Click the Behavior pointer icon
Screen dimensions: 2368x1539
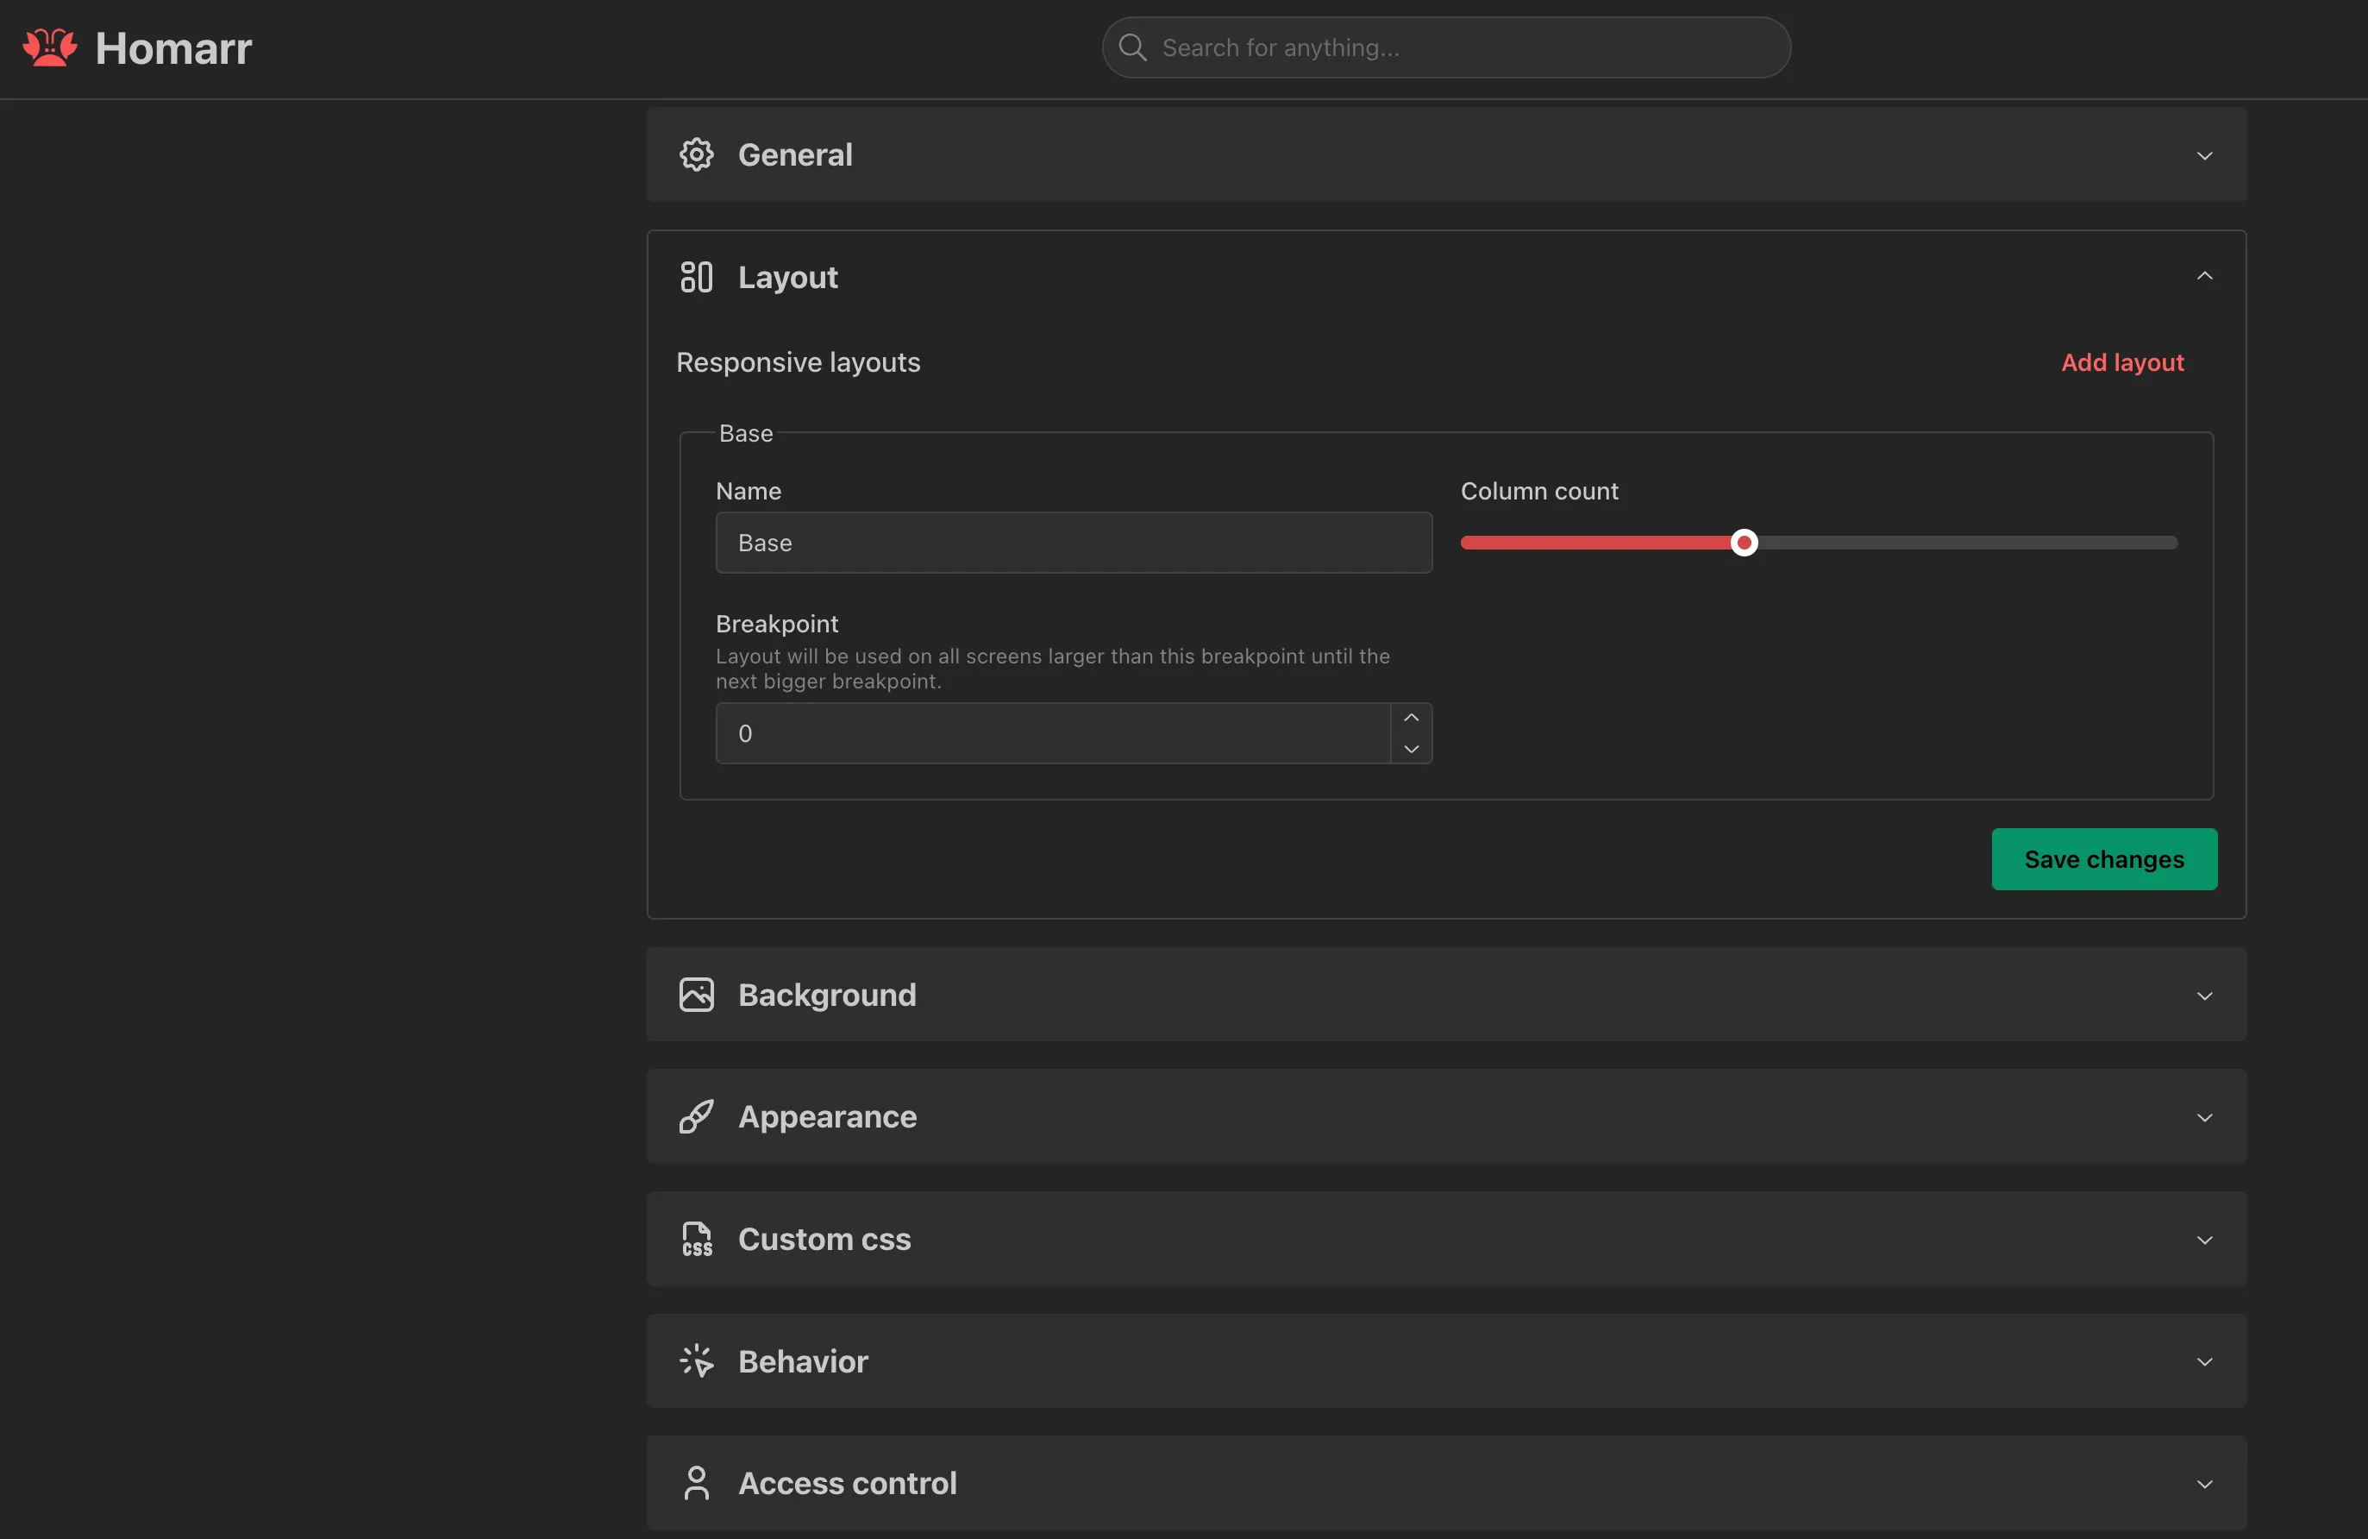(x=697, y=1360)
